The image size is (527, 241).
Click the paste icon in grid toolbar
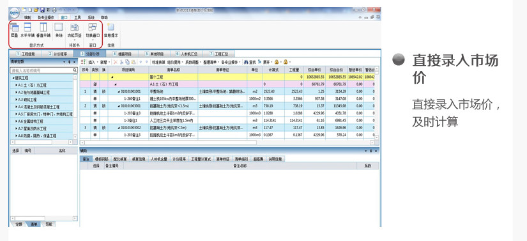pos(134,62)
